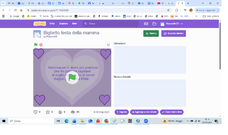The height and width of the screenshot is (135, 228).
Task: Open the Google bookmark
Action: [x=15, y=16]
